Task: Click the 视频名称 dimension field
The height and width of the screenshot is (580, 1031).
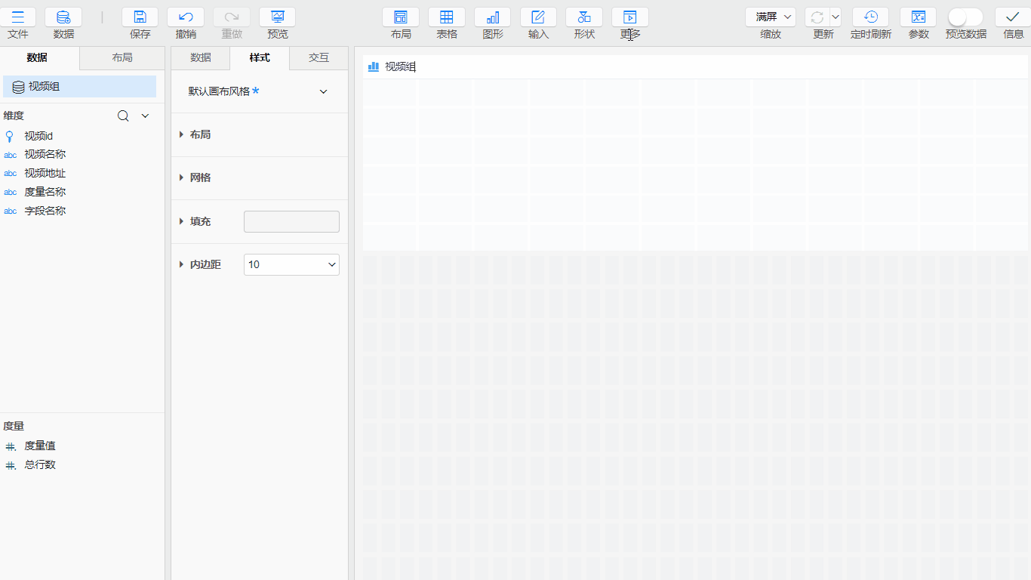Action: point(45,154)
